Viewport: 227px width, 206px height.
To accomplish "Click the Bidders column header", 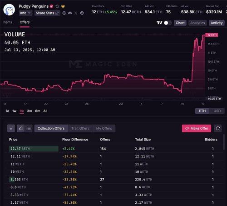I will coord(211,140).
